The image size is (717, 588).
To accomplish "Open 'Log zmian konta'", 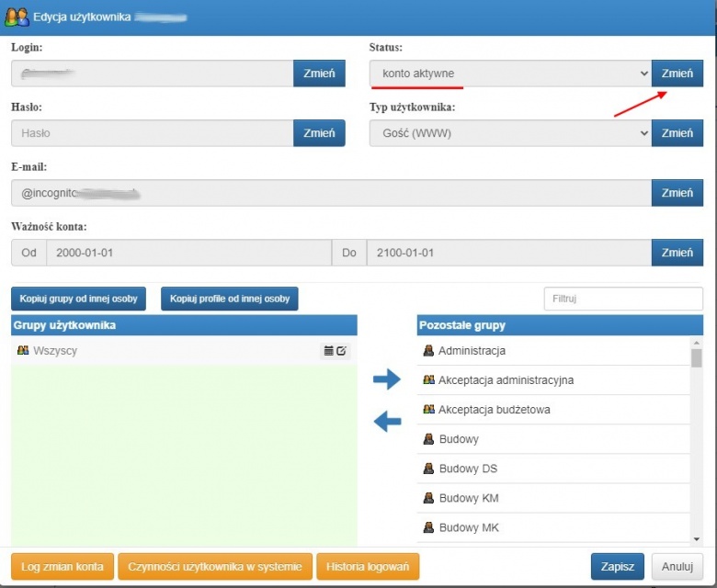I will [63, 567].
